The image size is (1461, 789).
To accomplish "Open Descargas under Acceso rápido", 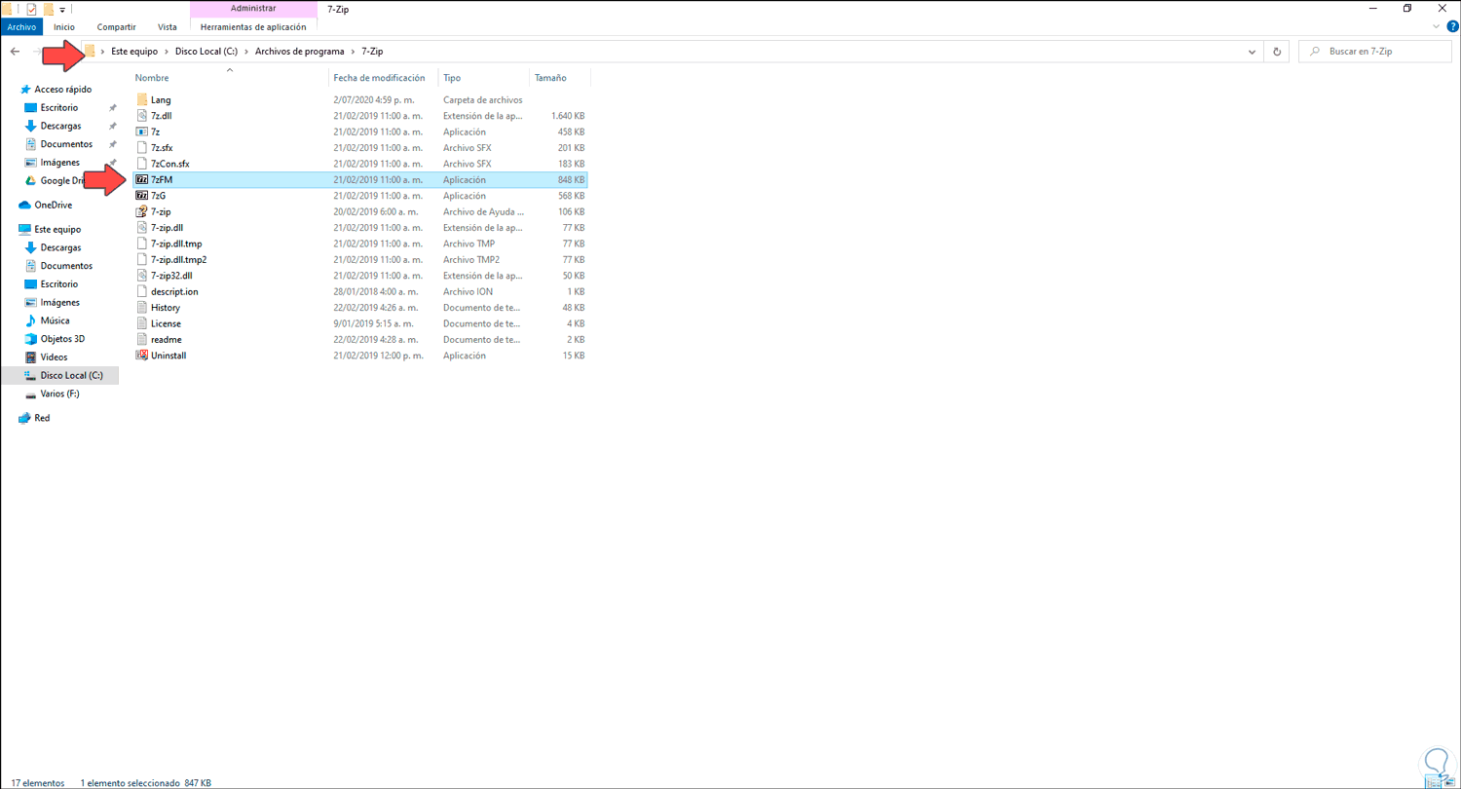I will point(60,126).
